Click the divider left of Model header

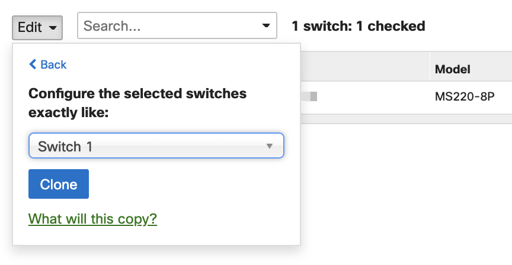[430, 66]
